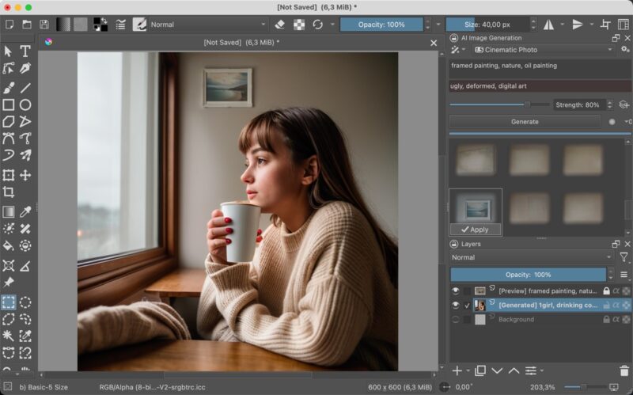Image resolution: width=633 pixels, height=395 pixels.
Task: Toggle eraser mode
Action: click(x=280, y=25)
